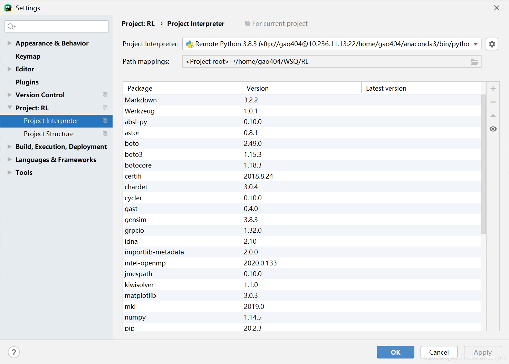The width and height of the screenshot is (509, 364).
Task: Select the cycler package row
Action: (x=302, y=198)
